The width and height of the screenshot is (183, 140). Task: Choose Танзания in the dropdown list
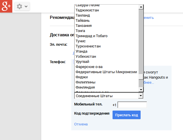pyautogui.click(x=84, y=26)
